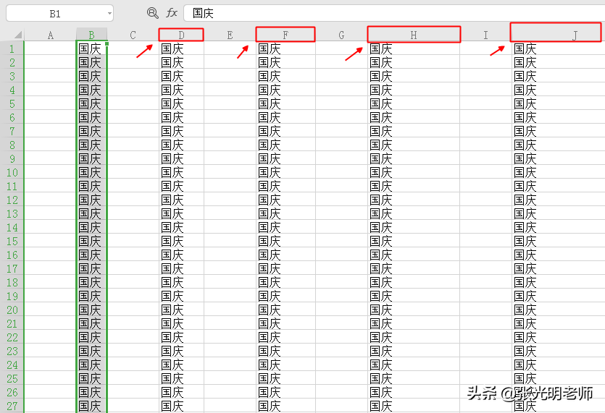Select row 16 header

pos(12,255)
